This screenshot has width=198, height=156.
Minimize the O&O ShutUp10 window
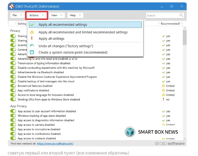coord(162,6)
